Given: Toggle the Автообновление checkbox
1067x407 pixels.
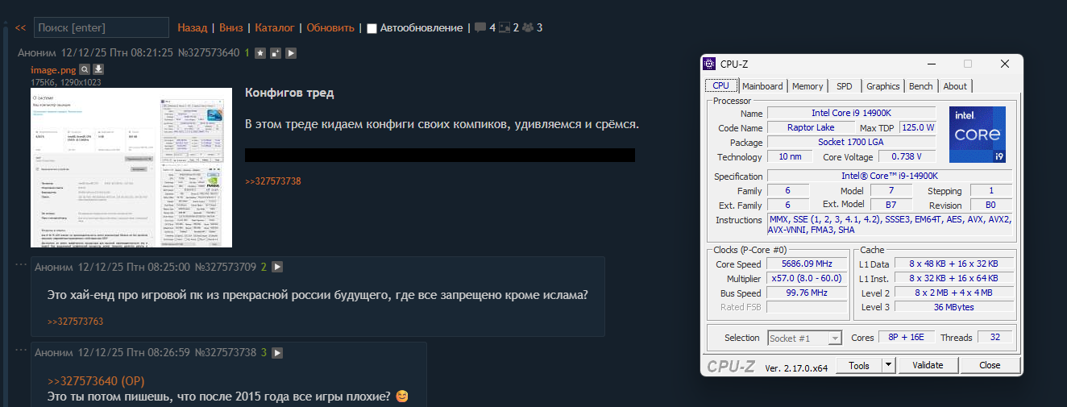Looking at the screenshot, I should tap(372, 28).
